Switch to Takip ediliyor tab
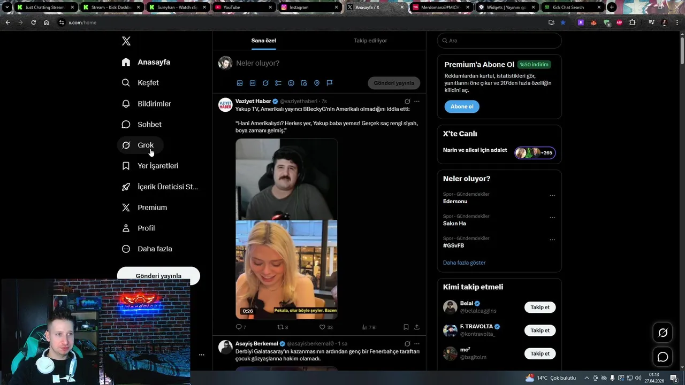Viewport: 685px width, 385px height. pyautogui.click(x=370, y=41)
